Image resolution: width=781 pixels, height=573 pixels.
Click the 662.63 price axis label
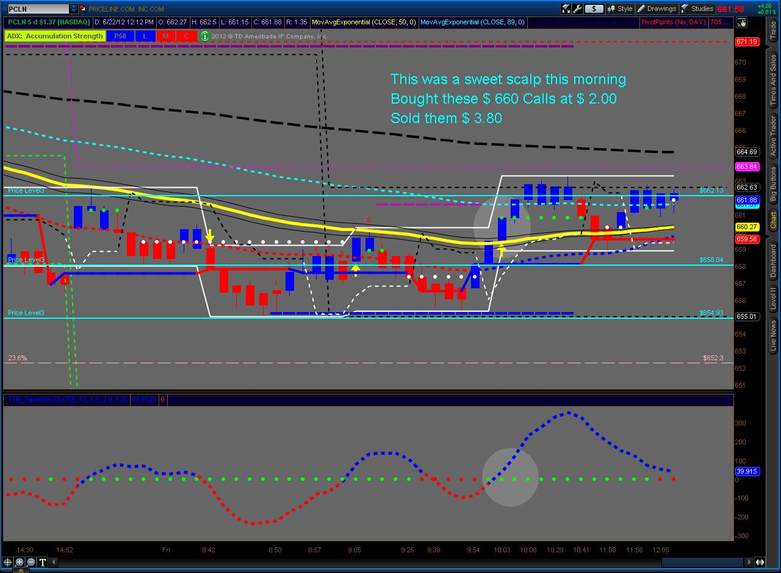click(x=747, y=187)
